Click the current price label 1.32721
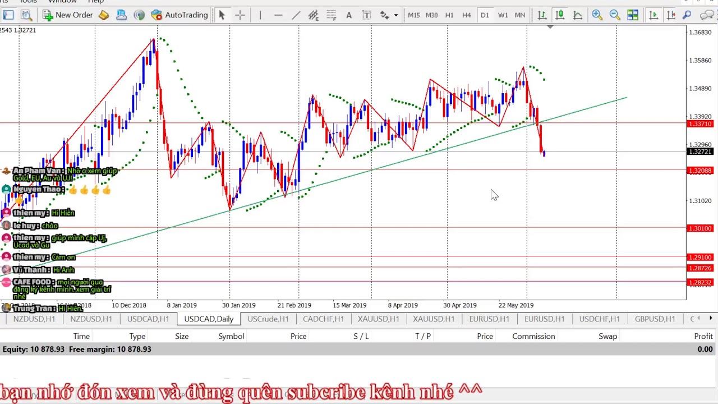The width and height of the screenshot is (718, 404). 700,152
